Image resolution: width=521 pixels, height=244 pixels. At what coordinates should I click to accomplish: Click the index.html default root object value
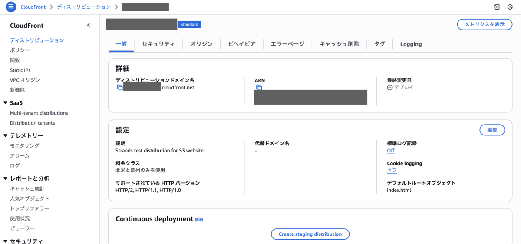pos(399,190)
